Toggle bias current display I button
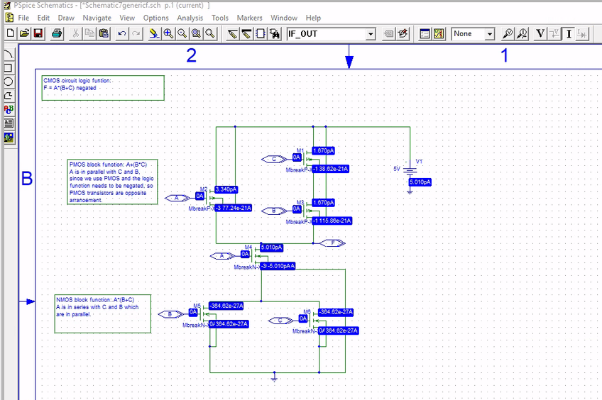The height and width of the screenshot is (400, 602). tap(569, 33)
